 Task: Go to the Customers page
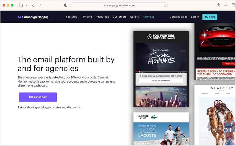(x=120, y=17)
